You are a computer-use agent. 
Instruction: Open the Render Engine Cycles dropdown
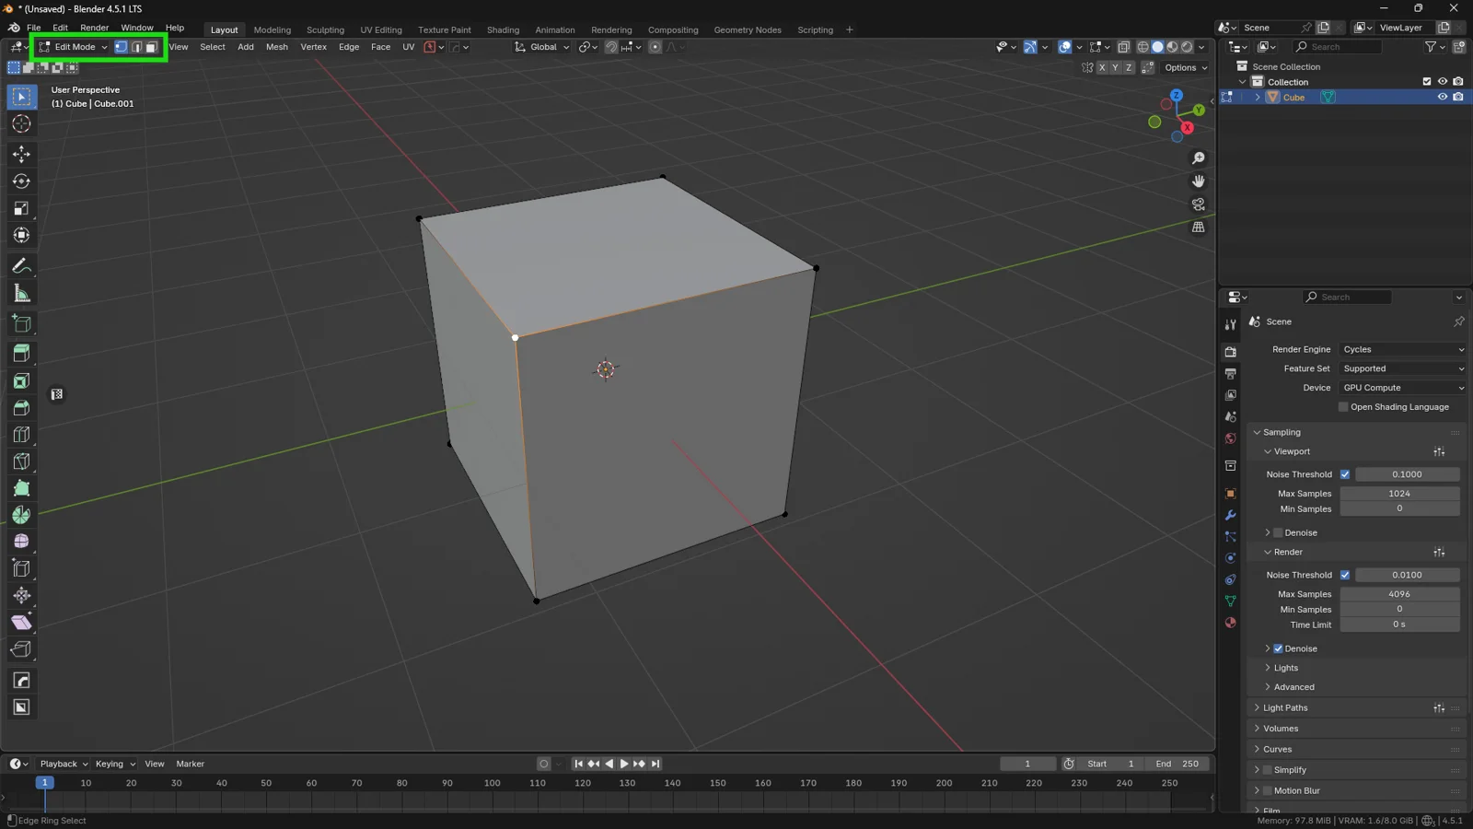(x=1402, y=350)
